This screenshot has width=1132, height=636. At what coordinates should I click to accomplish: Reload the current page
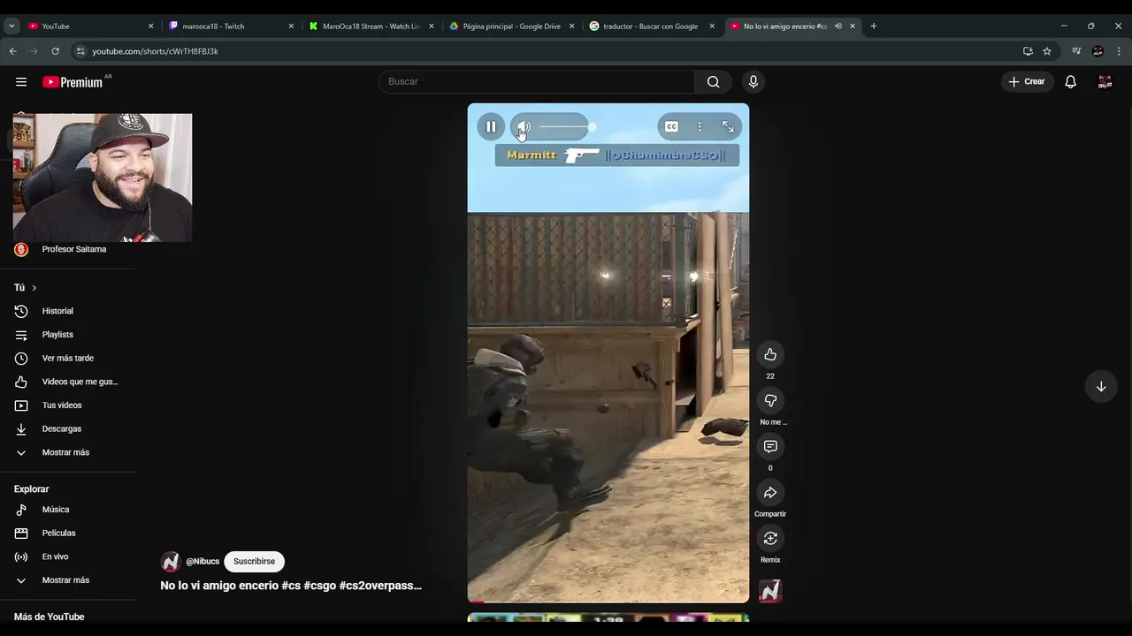click(55, 51)
